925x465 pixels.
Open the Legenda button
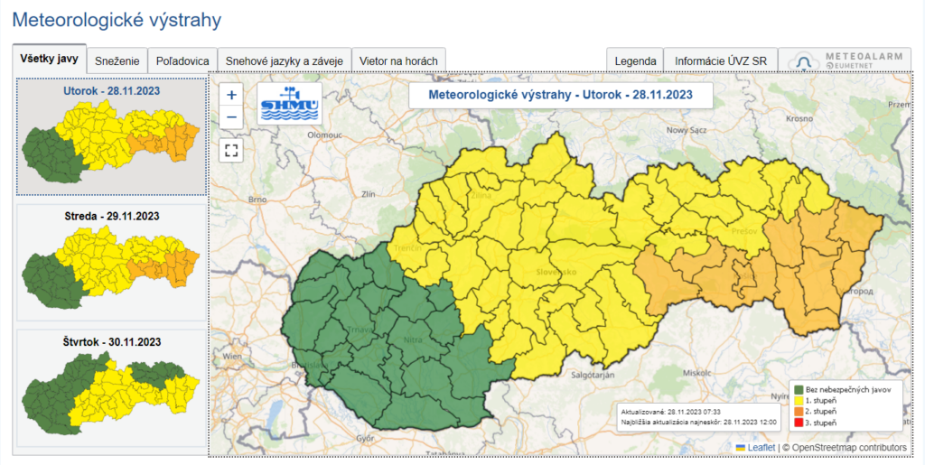click(635, 61)
